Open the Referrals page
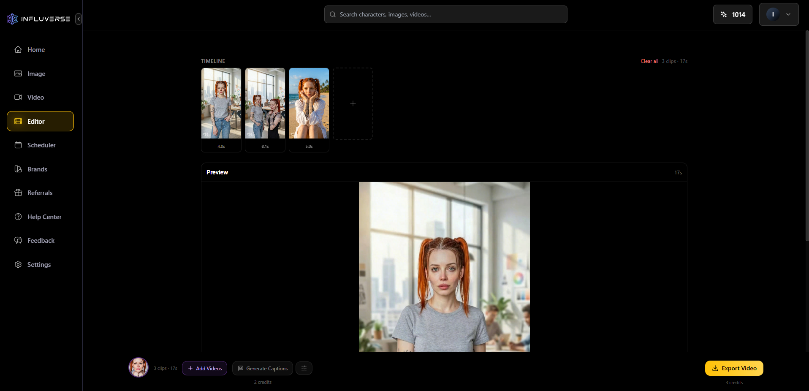This screenshot has width=809, height=391. click(x=39, y=193)
